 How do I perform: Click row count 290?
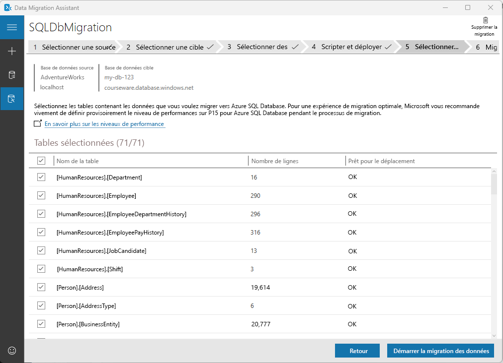click(x=255, y=195)
